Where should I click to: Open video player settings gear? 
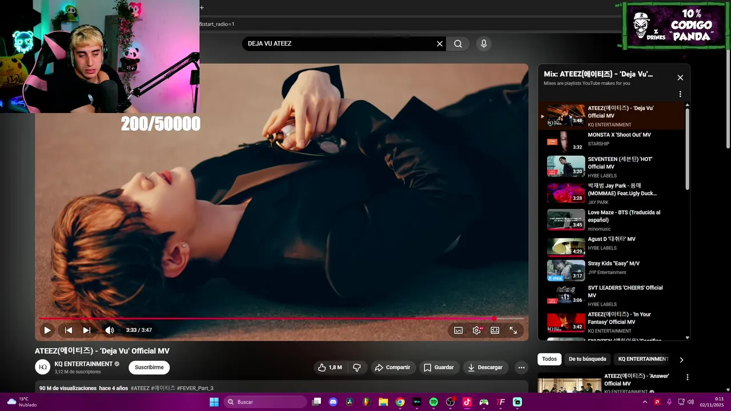pos(477,330)
